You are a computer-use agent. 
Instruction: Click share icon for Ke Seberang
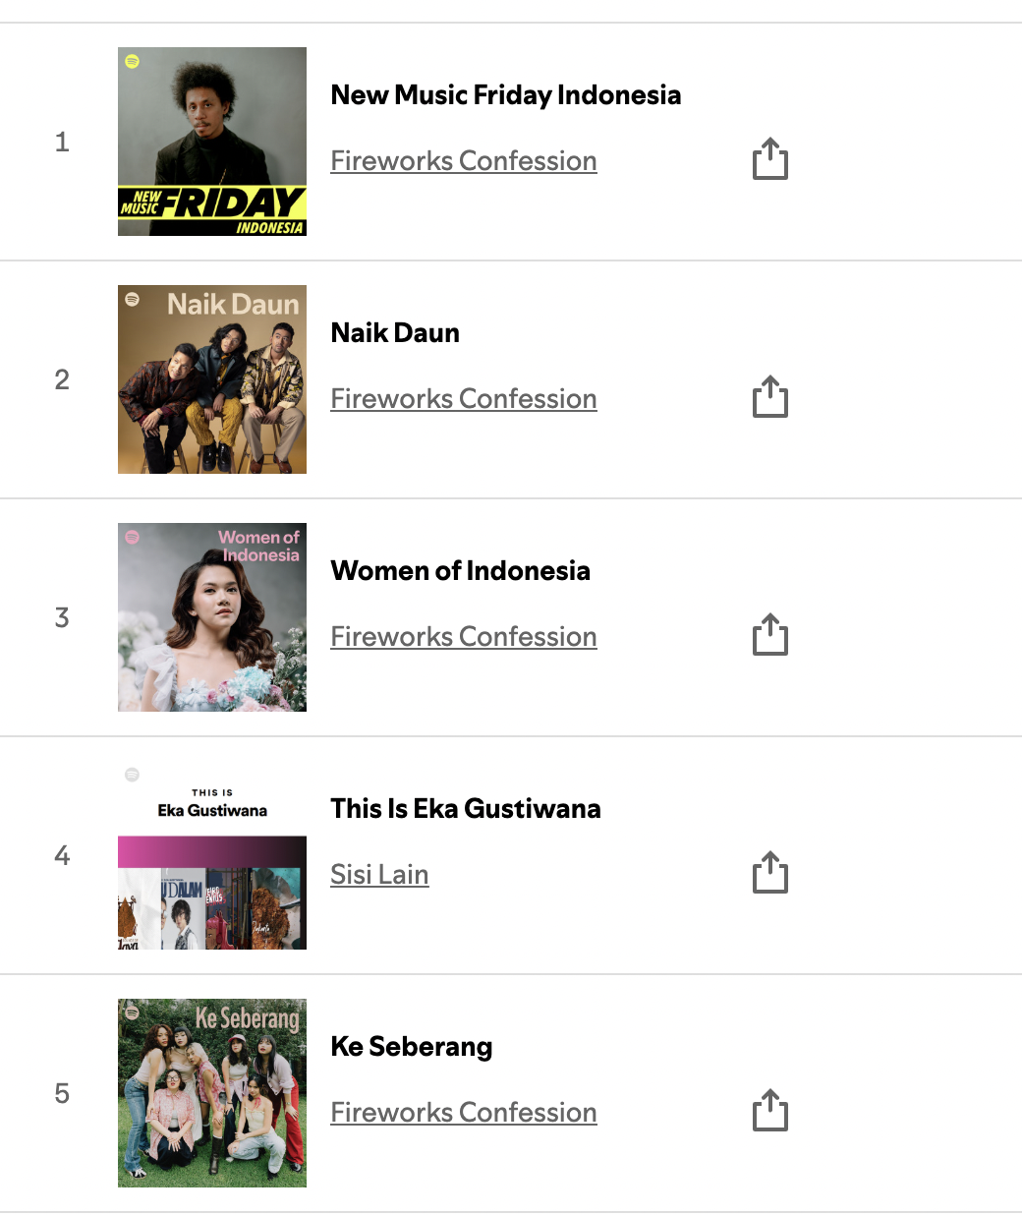click(x=770, y=1111)
